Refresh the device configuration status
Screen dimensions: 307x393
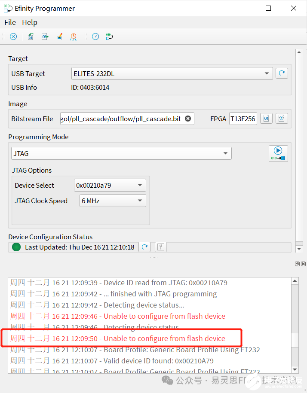[145, 247]
